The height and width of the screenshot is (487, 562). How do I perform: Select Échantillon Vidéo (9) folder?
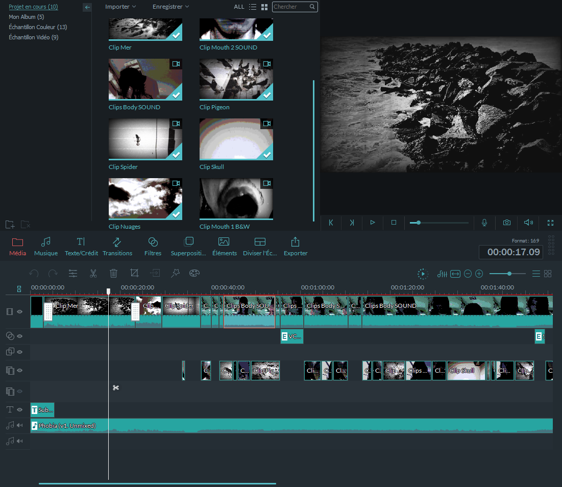coord(34,37)
